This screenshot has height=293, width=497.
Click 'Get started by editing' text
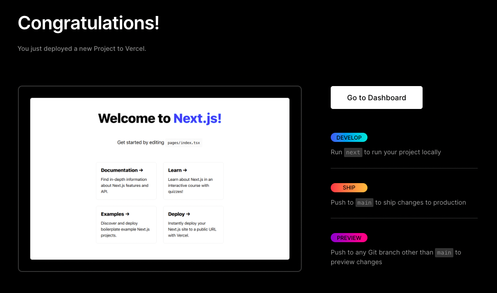(141, 142)
